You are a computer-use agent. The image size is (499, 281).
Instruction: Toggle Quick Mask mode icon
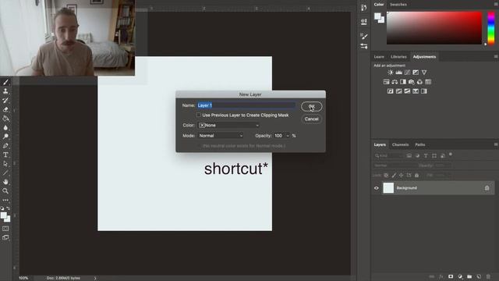click(x=5, y=229)
